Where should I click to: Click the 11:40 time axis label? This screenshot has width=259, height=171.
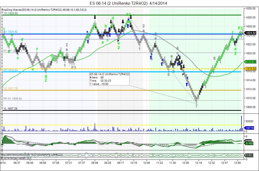click(172, 163)
